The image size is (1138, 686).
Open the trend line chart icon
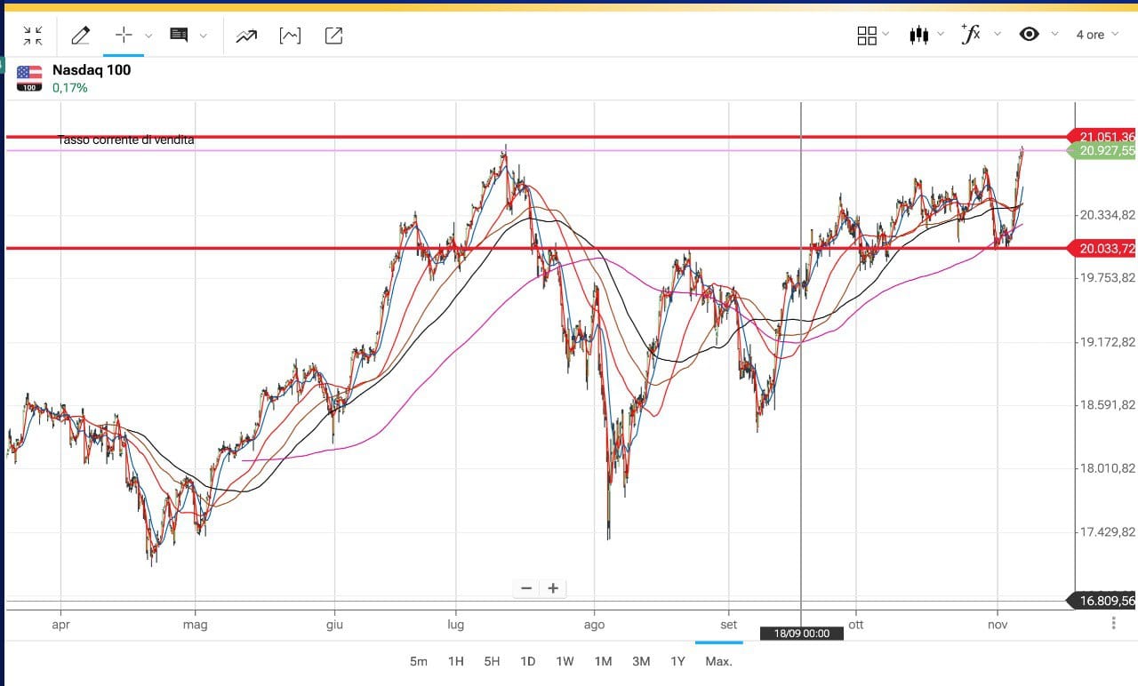point(246,36)
